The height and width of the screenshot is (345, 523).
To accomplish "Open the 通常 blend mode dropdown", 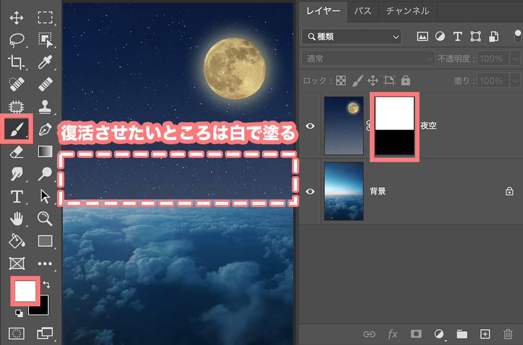I will (368, 59).
